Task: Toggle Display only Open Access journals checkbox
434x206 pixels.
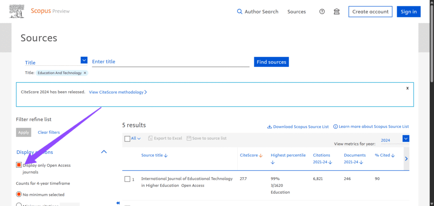Action: coord(19,165)
